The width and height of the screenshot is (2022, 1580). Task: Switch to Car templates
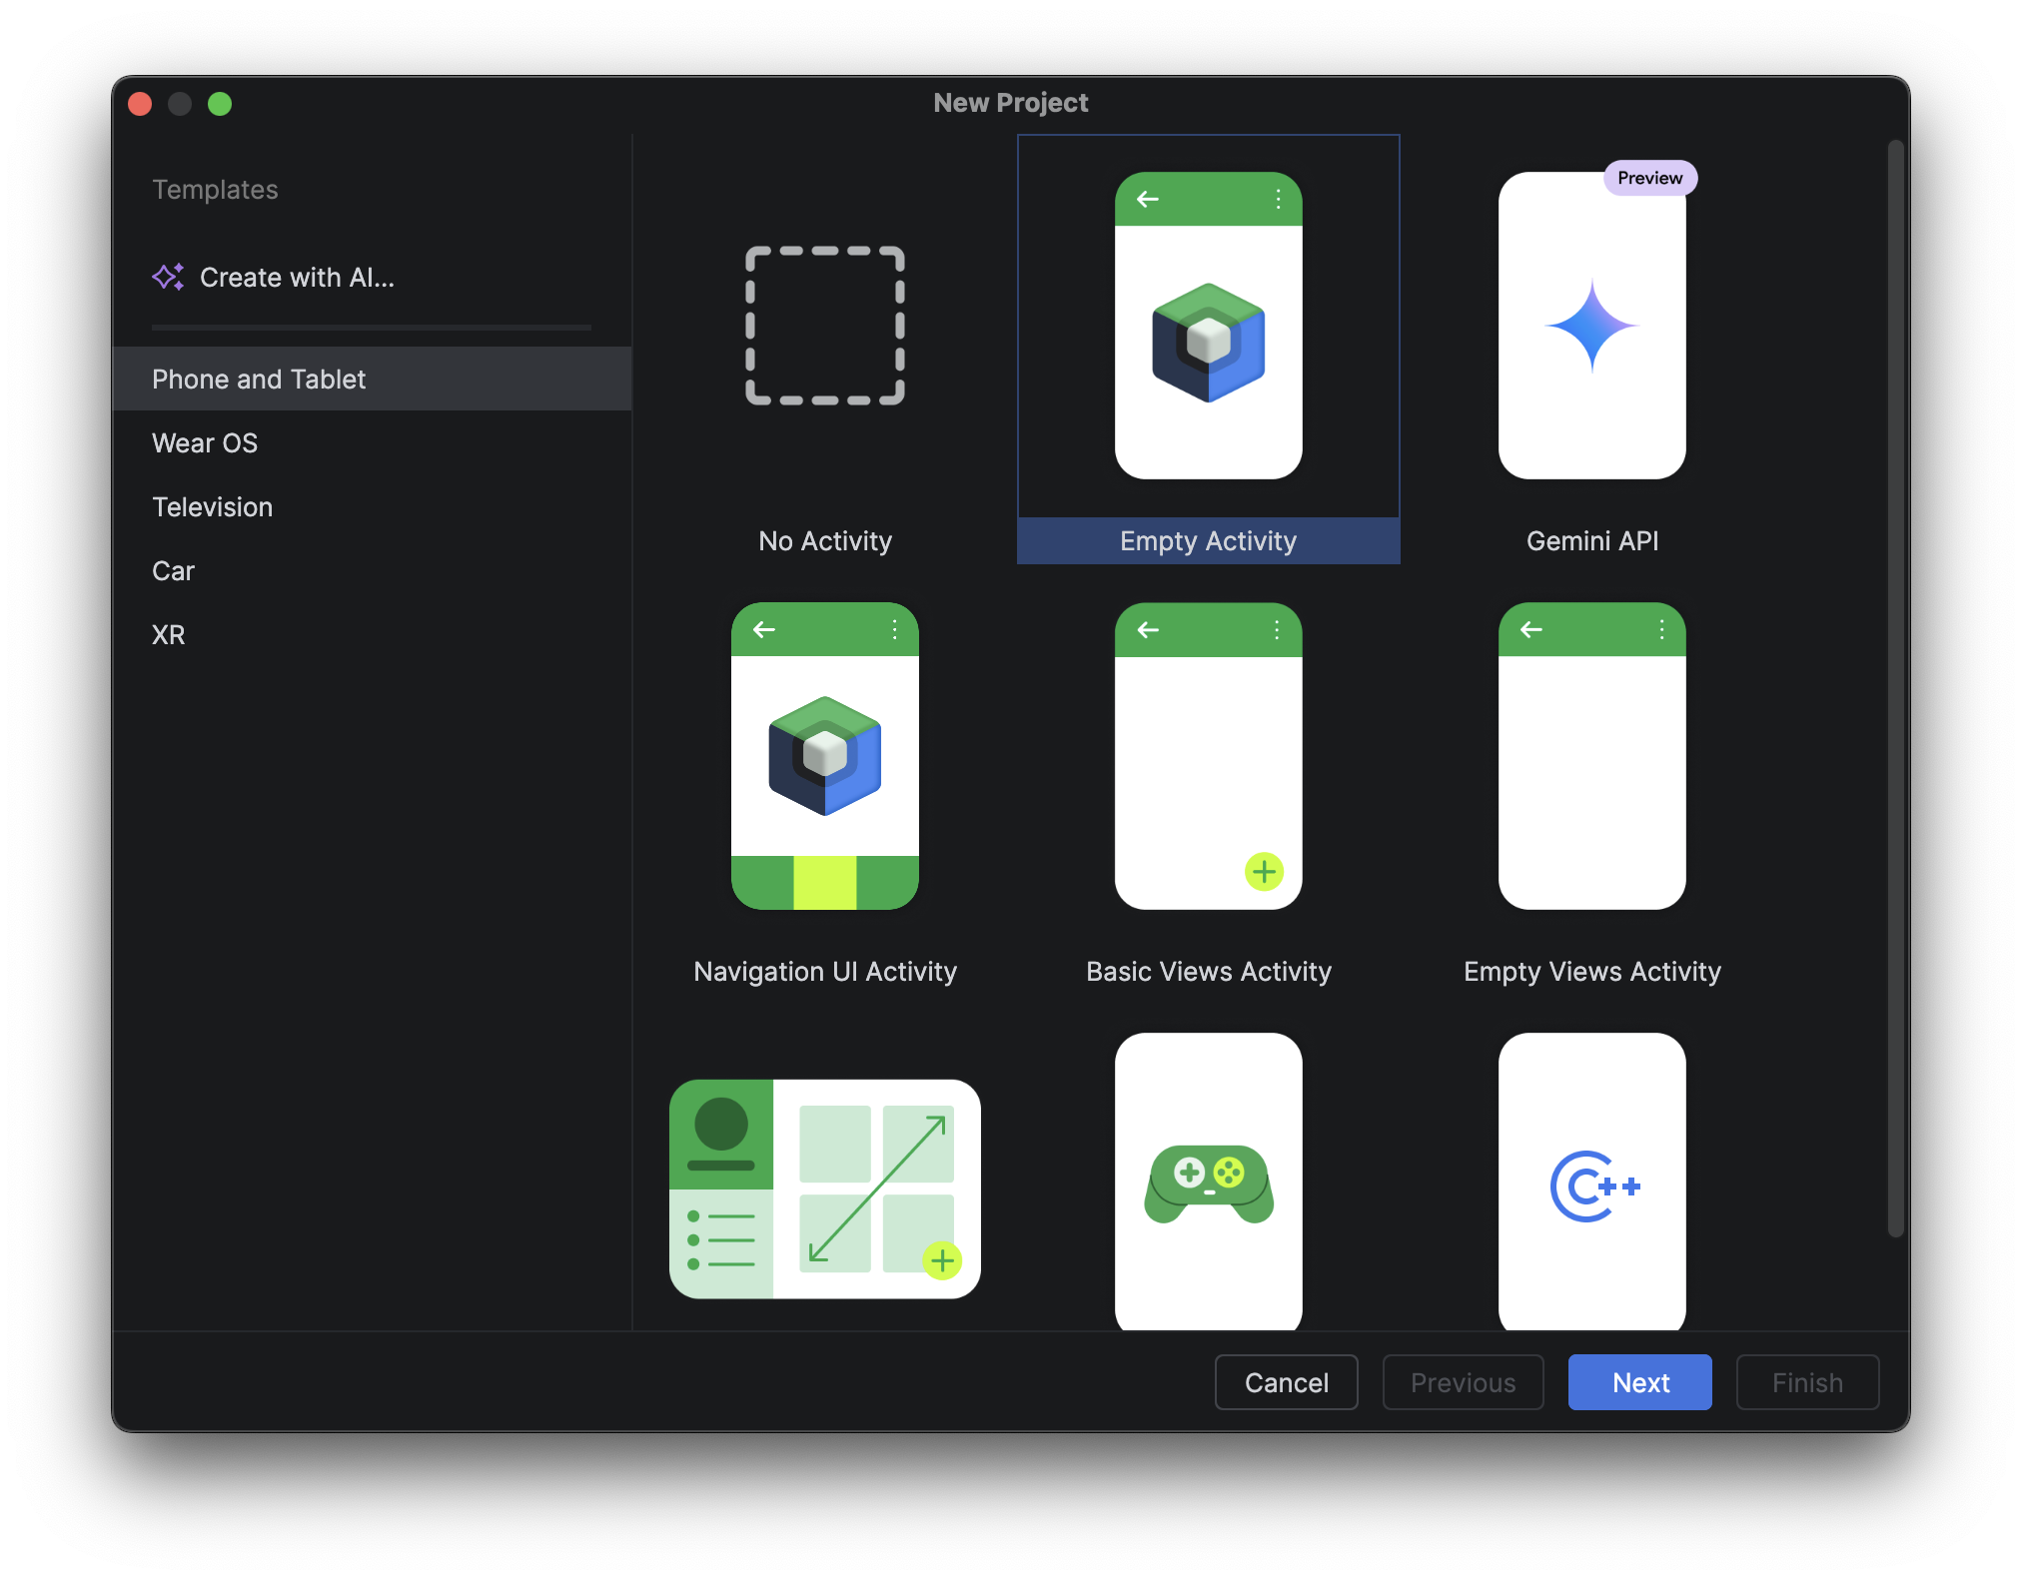(x=372, y=570)
